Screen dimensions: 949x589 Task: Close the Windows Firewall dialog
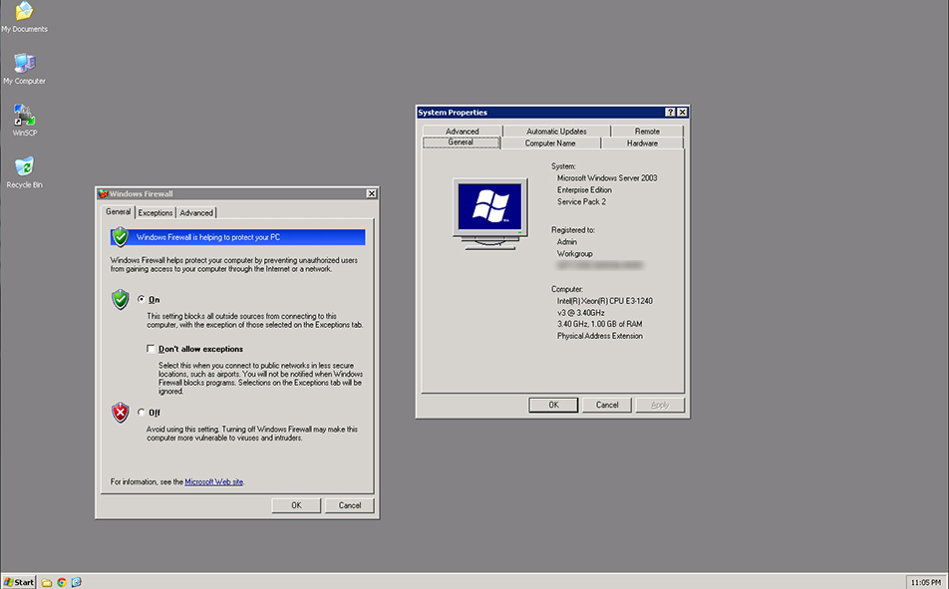coord(371,193)
